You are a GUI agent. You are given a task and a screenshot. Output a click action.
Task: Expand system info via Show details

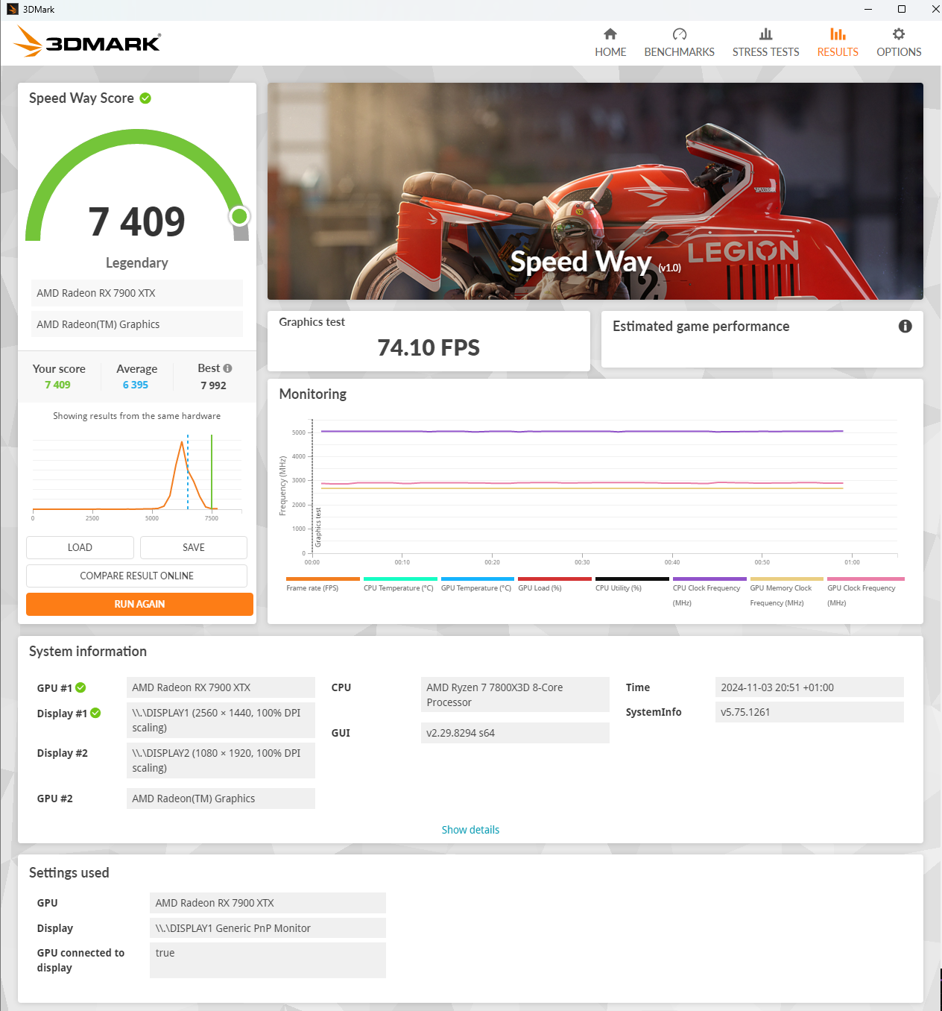(x=470, y=830)
